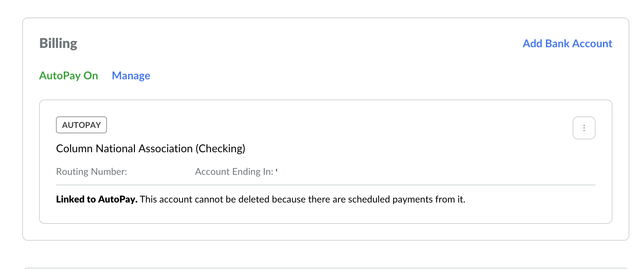Image resolution: width=633 pixels, height=269 pixels.
Task: Click the AUTOPAY badge on the account card
Action: 81,125
